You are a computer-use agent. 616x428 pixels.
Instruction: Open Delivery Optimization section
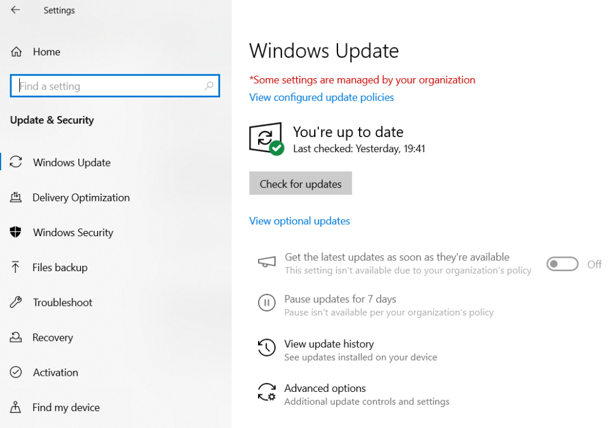click(x=81, y=198)
